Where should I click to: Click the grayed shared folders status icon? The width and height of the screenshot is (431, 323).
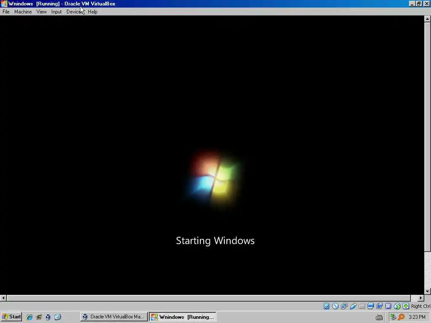pyautogui.click(x=362, y=306)
